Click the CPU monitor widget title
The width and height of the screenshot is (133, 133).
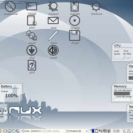tap(117, 46)
